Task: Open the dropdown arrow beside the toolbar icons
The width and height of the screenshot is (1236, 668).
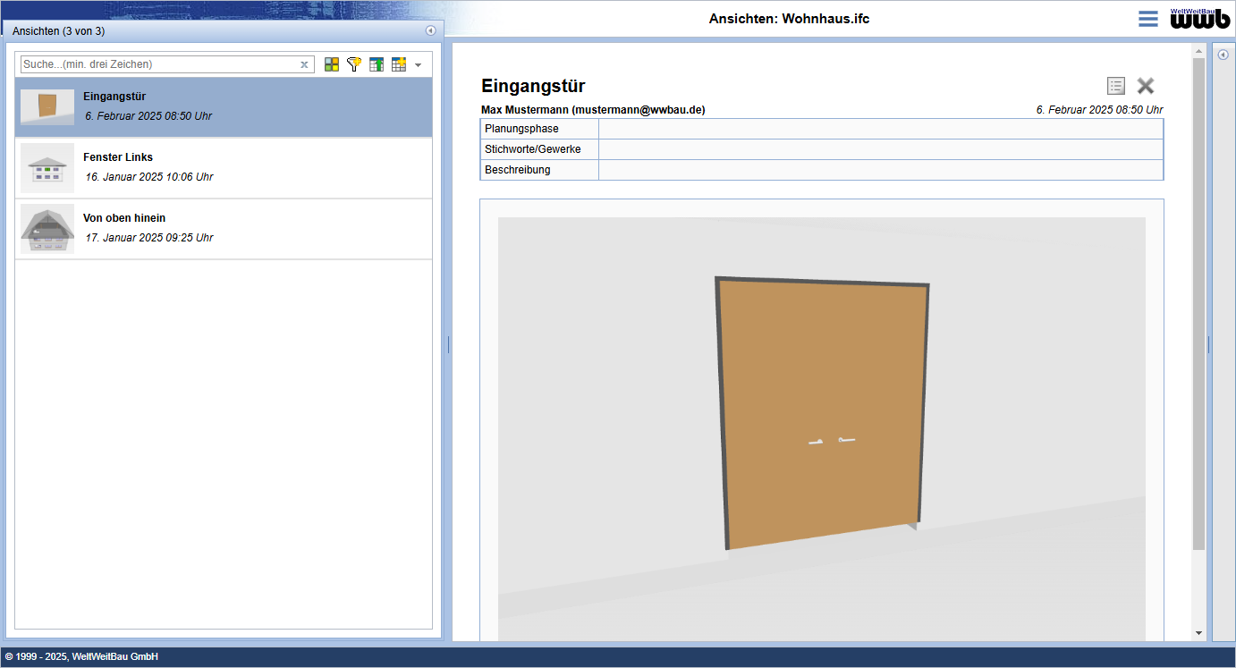Action: [x=418, y=65]
